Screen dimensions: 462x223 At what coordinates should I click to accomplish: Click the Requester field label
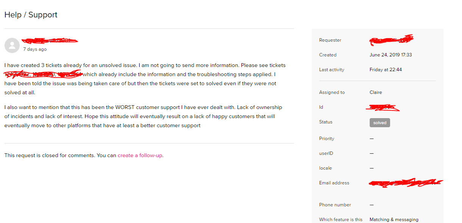[330, 40]
